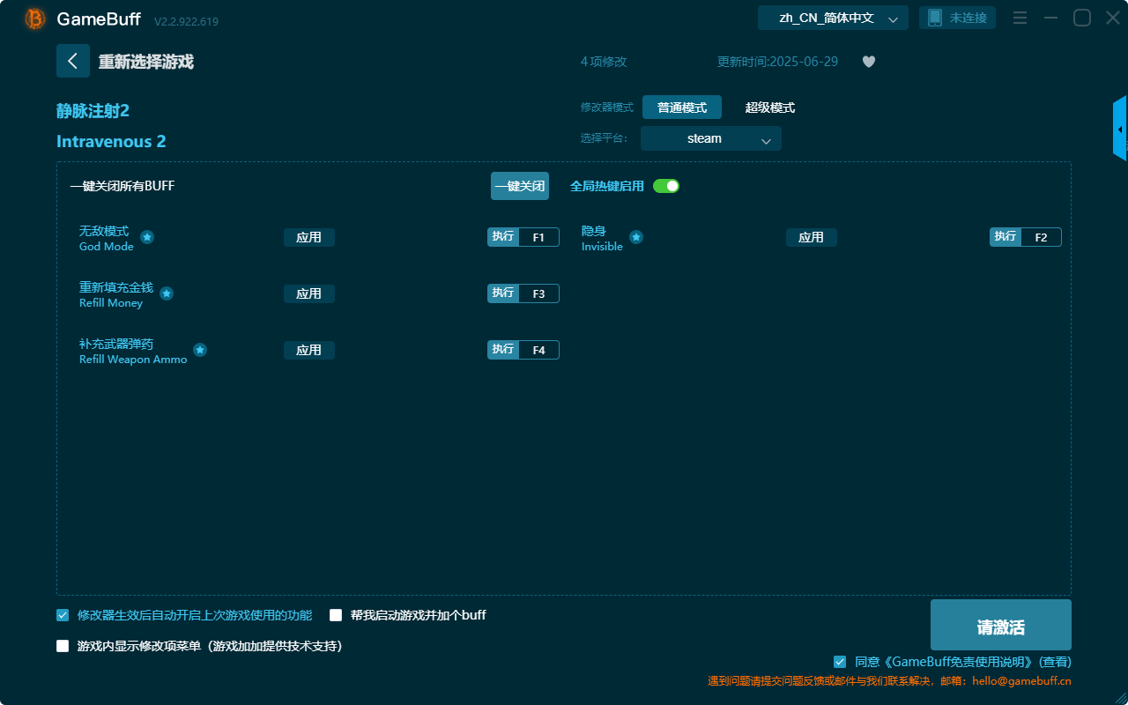Open the hamburger menu icon

(1020, 18)
